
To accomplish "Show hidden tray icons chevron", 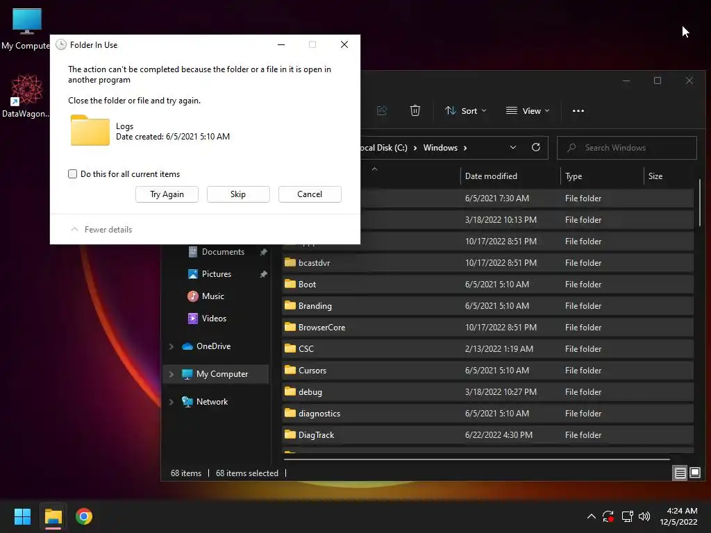I will pos(592,516).
